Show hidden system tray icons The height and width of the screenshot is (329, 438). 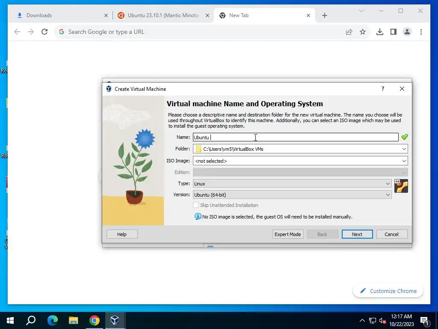coord(362,320)
